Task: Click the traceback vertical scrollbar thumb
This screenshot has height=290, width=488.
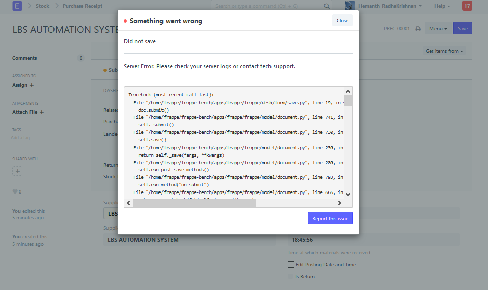Action: [x=348, y=101]
